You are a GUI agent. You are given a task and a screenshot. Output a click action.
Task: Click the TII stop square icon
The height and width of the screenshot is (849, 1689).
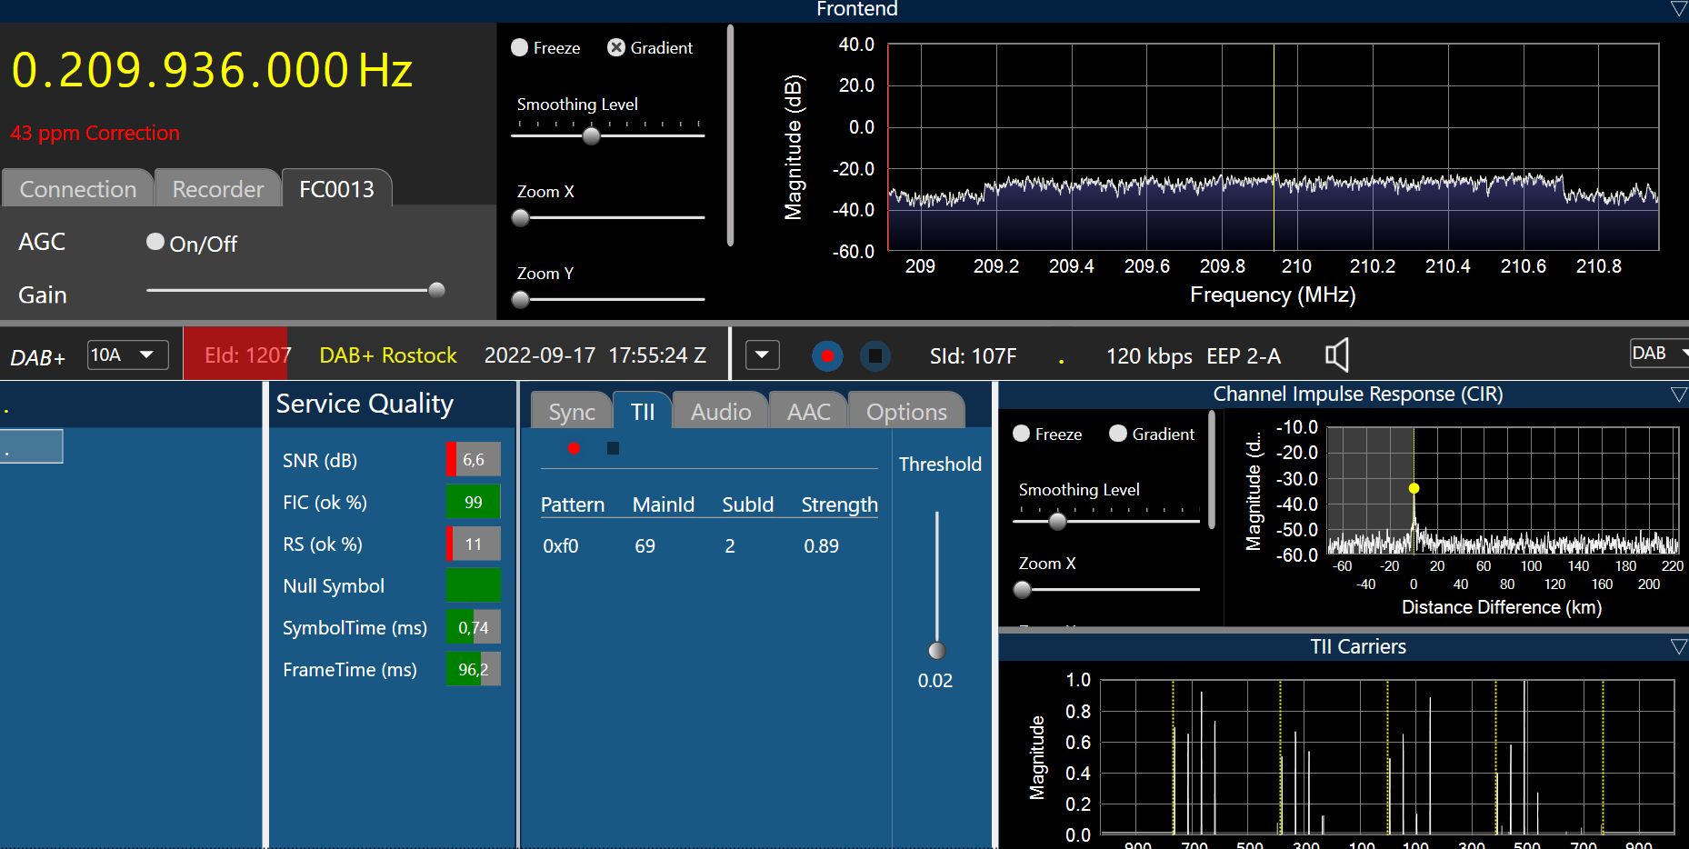613,448
